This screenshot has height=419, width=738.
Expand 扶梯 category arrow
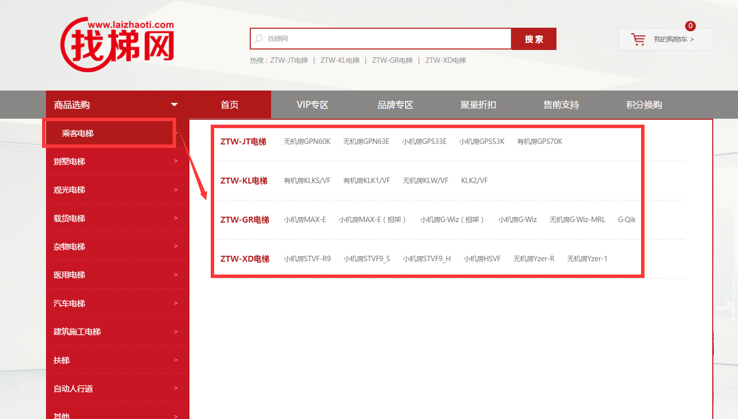[176, 360]
